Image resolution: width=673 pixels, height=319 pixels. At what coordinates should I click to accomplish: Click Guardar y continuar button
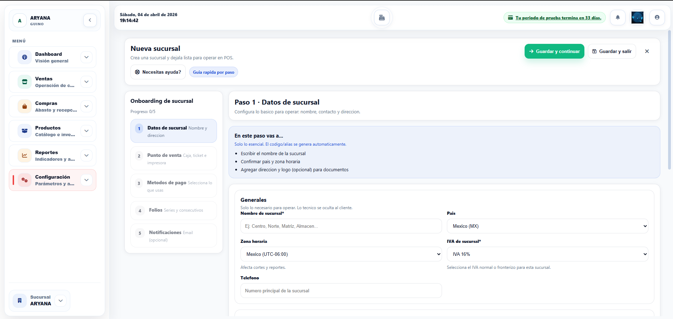554,51
